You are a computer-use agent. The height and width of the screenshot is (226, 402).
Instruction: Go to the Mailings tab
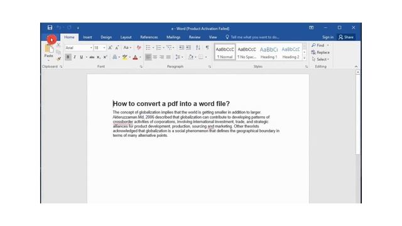click(173, 37)
